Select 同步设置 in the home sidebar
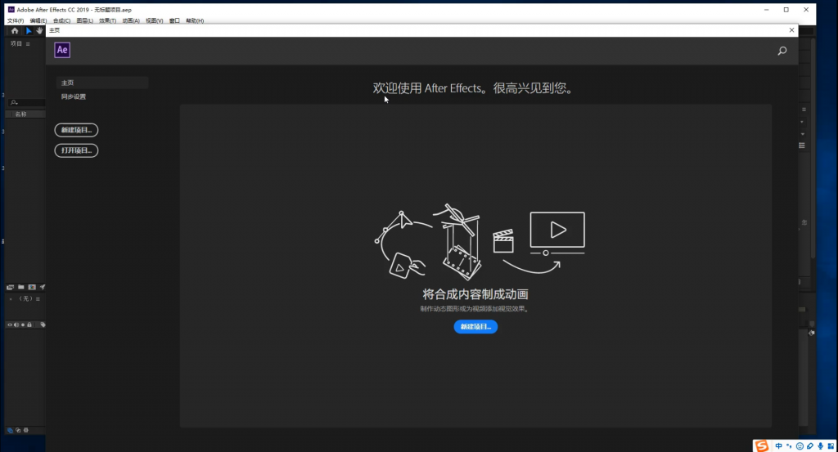838x452 pixels. pos(74,96)
